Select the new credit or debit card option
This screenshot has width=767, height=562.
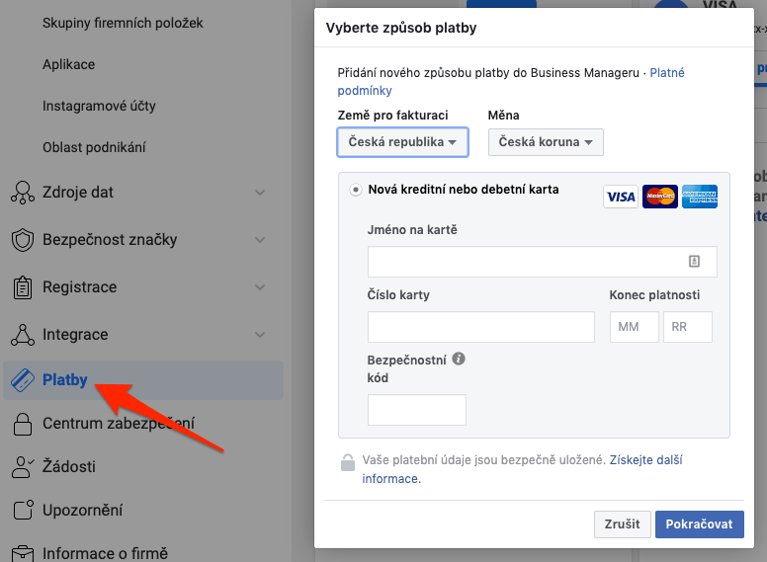pyautogui.click(x=355, y=190)
